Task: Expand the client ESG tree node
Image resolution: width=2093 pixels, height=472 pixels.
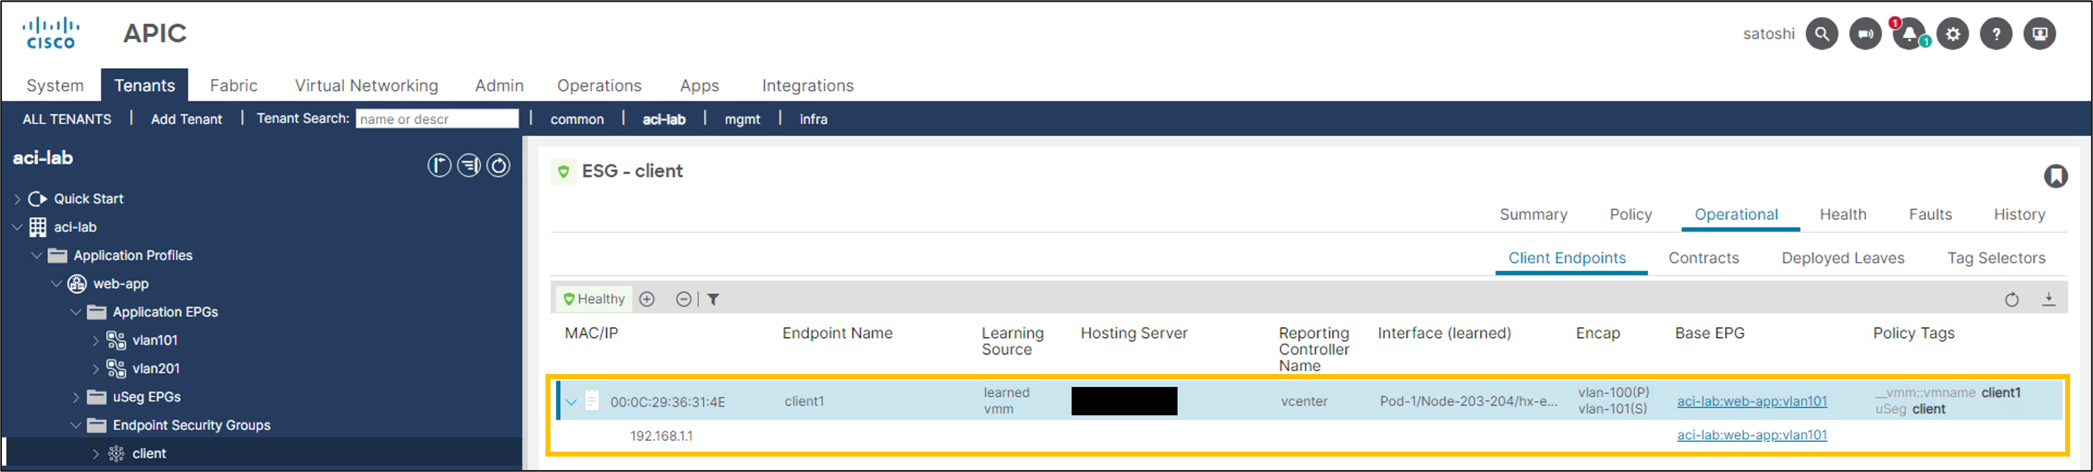Action: pos(95,453)
